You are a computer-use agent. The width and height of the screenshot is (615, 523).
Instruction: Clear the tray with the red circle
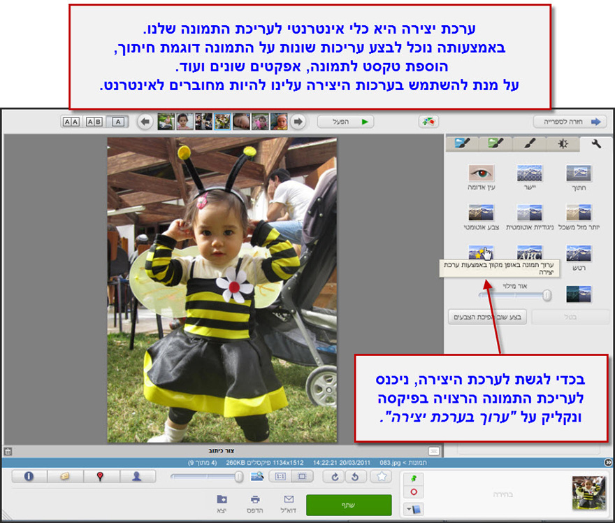pos(414,492)
